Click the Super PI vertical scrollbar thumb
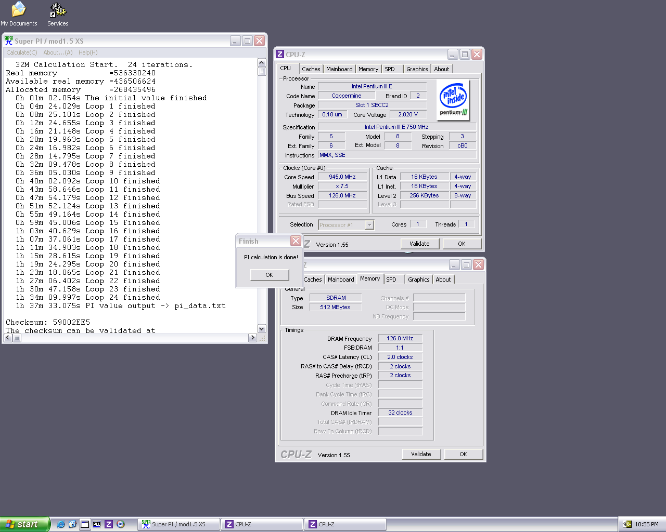 click(x=262, y=71)
